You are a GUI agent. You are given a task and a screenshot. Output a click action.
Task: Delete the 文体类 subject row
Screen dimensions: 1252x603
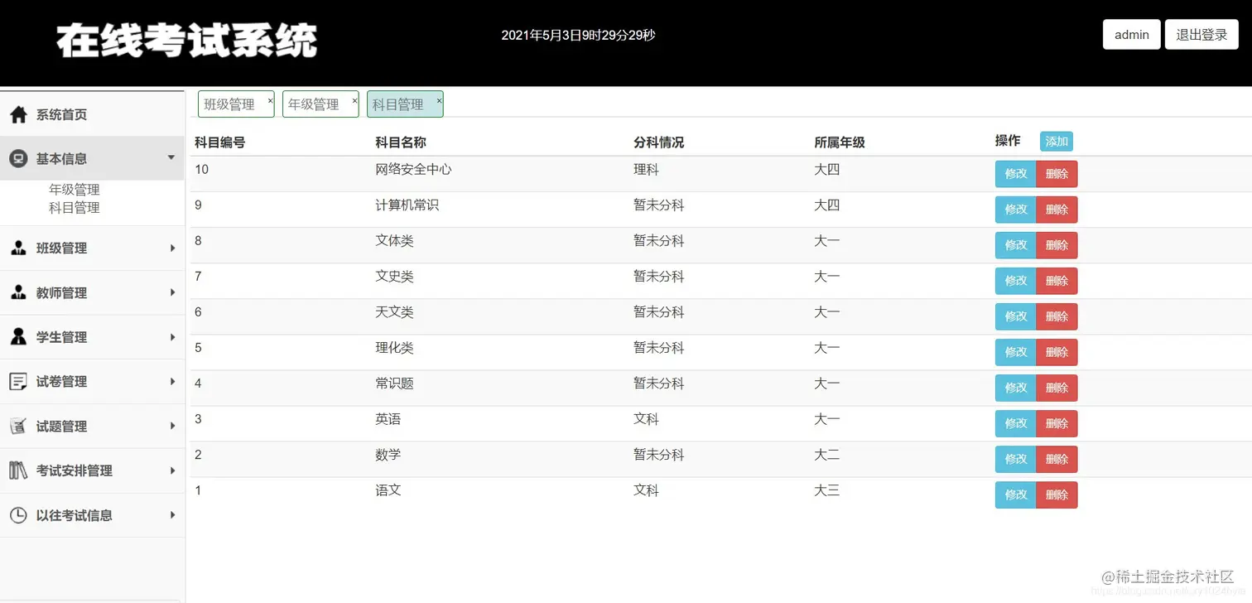click(x=1057, y=245)
